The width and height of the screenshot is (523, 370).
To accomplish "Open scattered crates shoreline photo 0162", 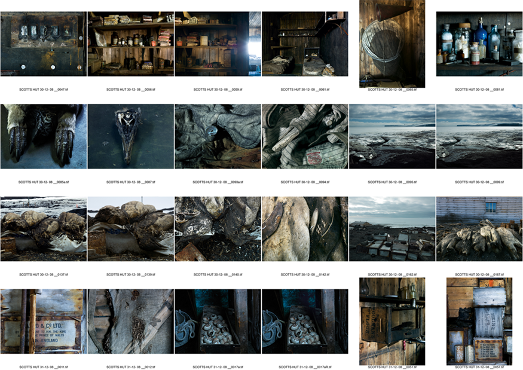I will 392,229.
